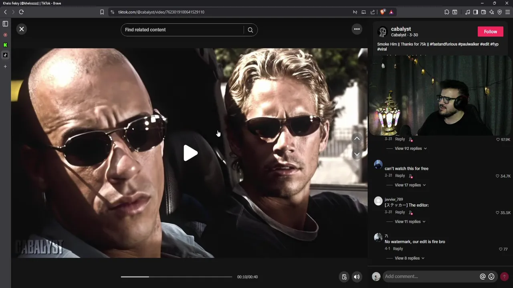This screenshot has height=288, width=513.
Task: Open the Brave VPN shield icon
Action: (499, 12)
